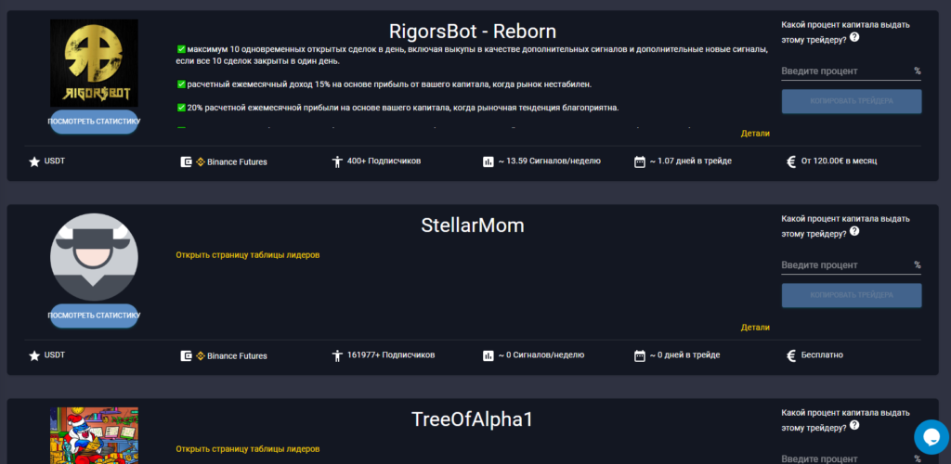951x464 pixels.
Task: Click the Binance Futures wallet icon for RigorsBot
Action: pos(186,161)
